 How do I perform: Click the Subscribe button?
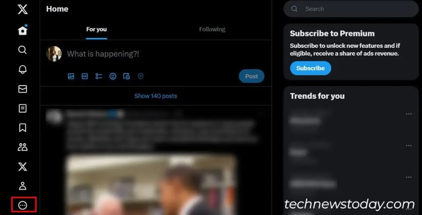[x=311, y=68]
